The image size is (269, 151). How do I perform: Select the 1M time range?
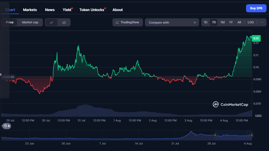click(222, 22)
